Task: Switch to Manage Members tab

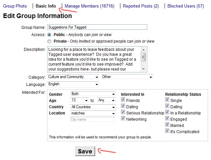Action: (90, 6)
